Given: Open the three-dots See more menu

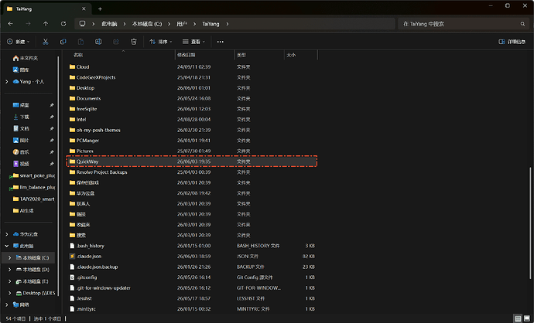Looking at the screenshot, I should pyautogui.click(x=221, y=42).
